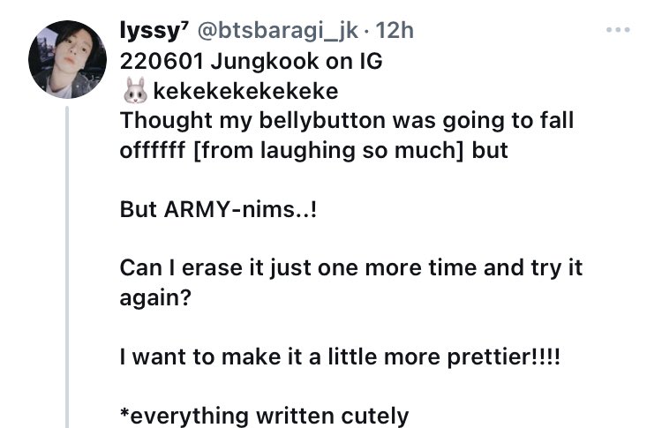Click the word 'IG' in the first line
The image size is (662, 428).
pyautogui.click(x=372, y=61)
